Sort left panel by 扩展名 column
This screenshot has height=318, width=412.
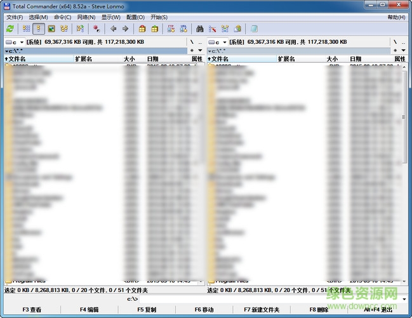(98, 59)
